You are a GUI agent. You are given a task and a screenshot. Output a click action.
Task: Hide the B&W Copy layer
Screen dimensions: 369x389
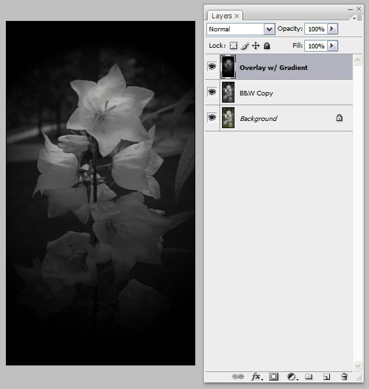point(212,92)
